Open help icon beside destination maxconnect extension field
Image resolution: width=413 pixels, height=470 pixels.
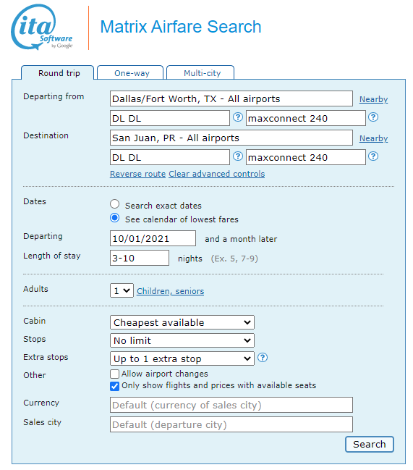(x=373, y=156)
